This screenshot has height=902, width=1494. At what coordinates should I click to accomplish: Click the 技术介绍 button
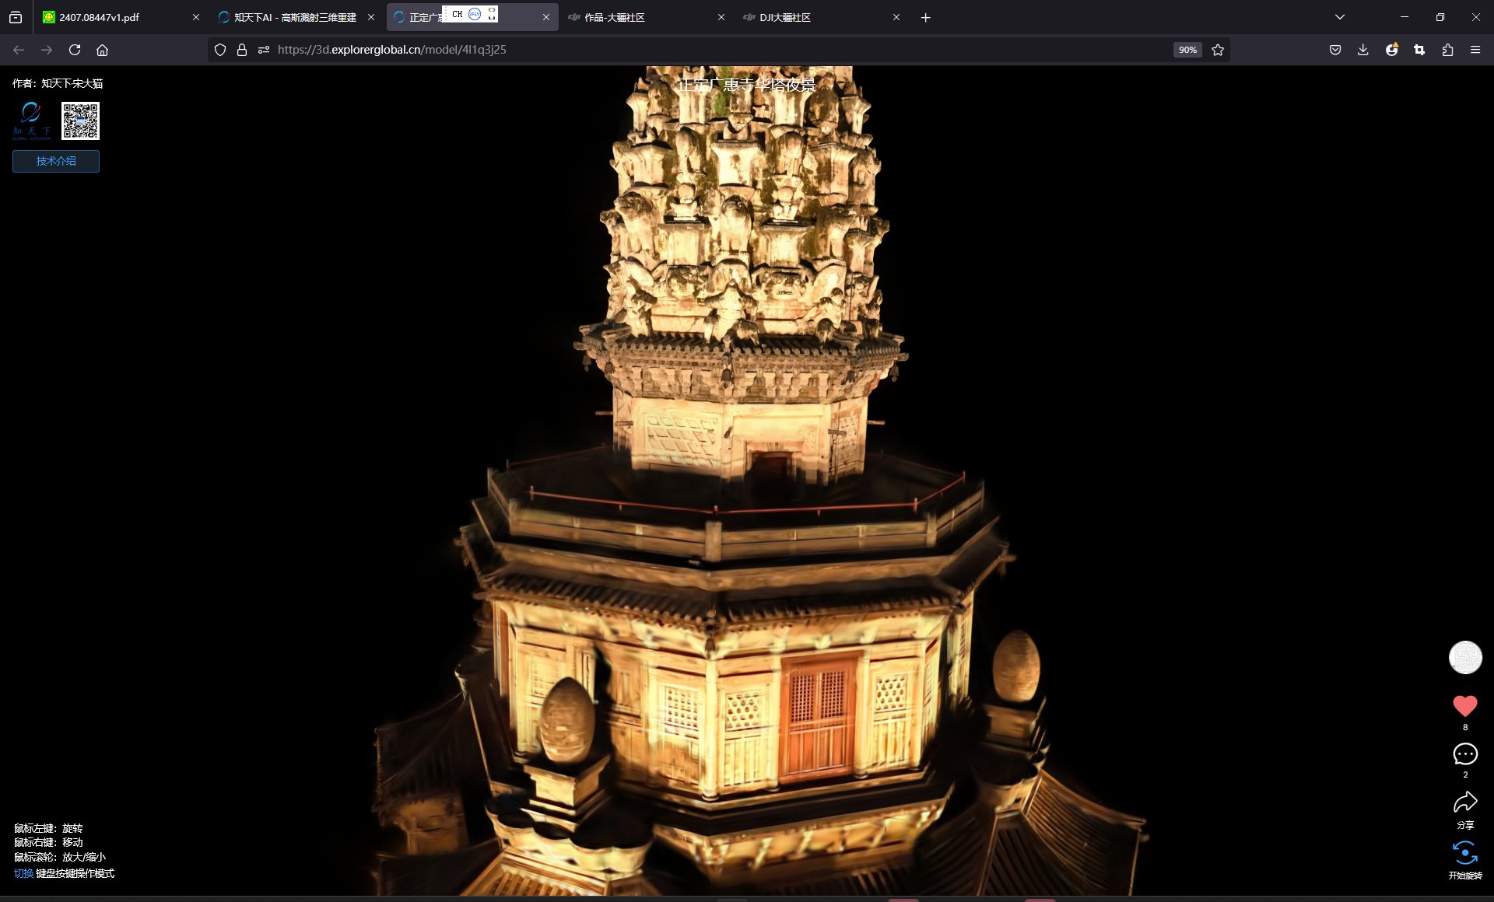click(56, 161)
